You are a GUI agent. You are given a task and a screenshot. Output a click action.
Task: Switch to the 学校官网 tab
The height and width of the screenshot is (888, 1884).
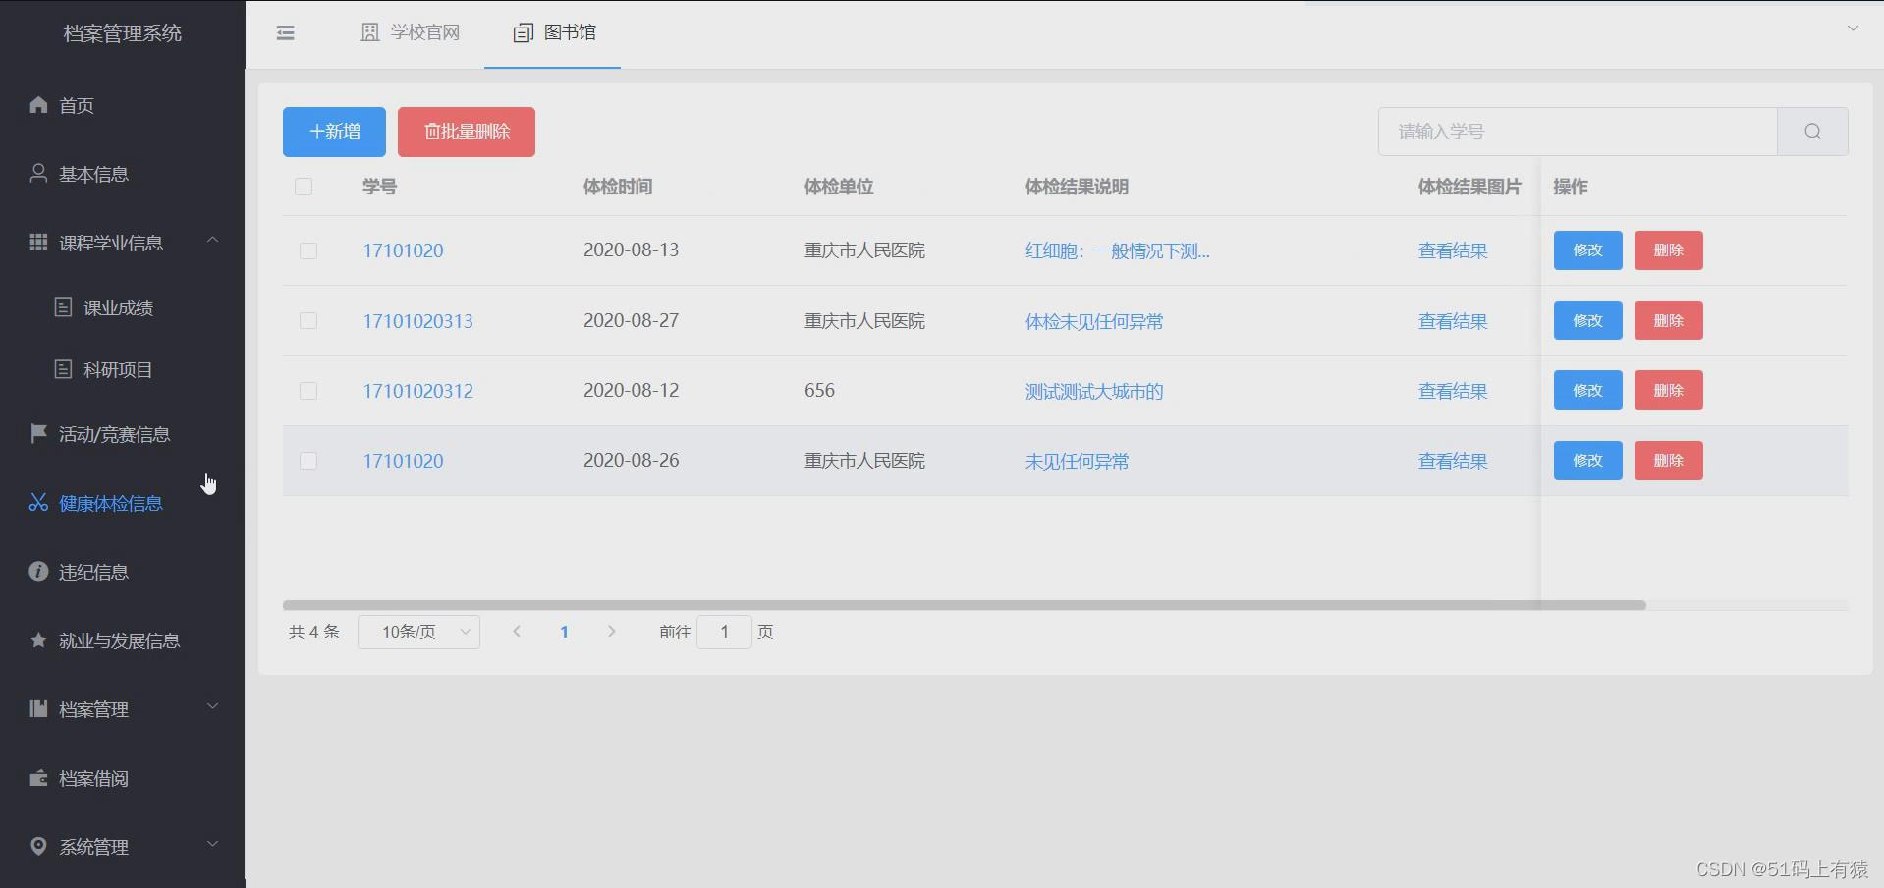411,33
